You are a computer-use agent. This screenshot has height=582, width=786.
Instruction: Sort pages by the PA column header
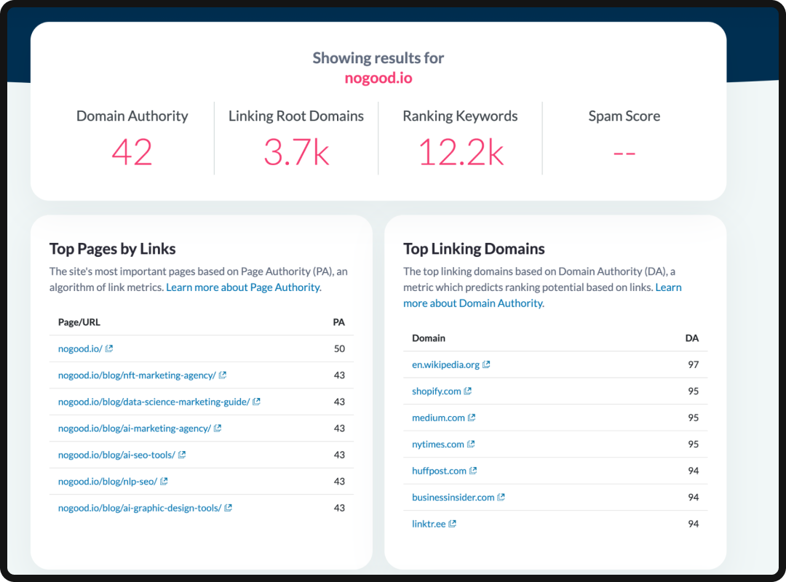(339, 322)
